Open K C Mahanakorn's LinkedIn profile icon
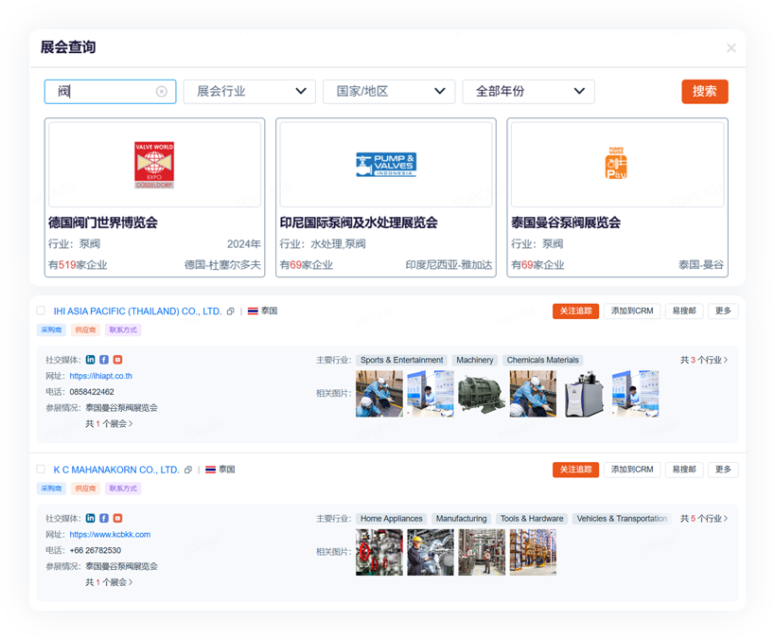 91,519
